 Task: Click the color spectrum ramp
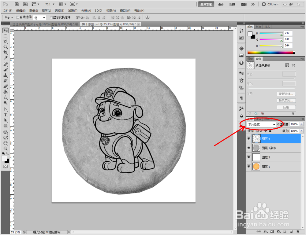271,53
